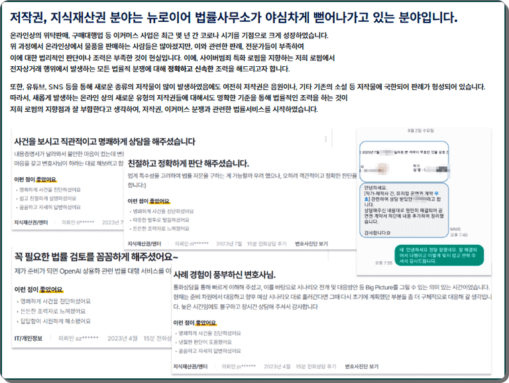Screen dimensions: 509x383
Task: Open the three-dot menu on the first review card
Action: tap(326, 140)
